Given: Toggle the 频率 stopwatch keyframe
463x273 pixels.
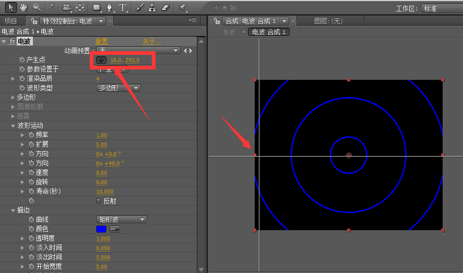Looking at the screenshot, I should (31, 135).
